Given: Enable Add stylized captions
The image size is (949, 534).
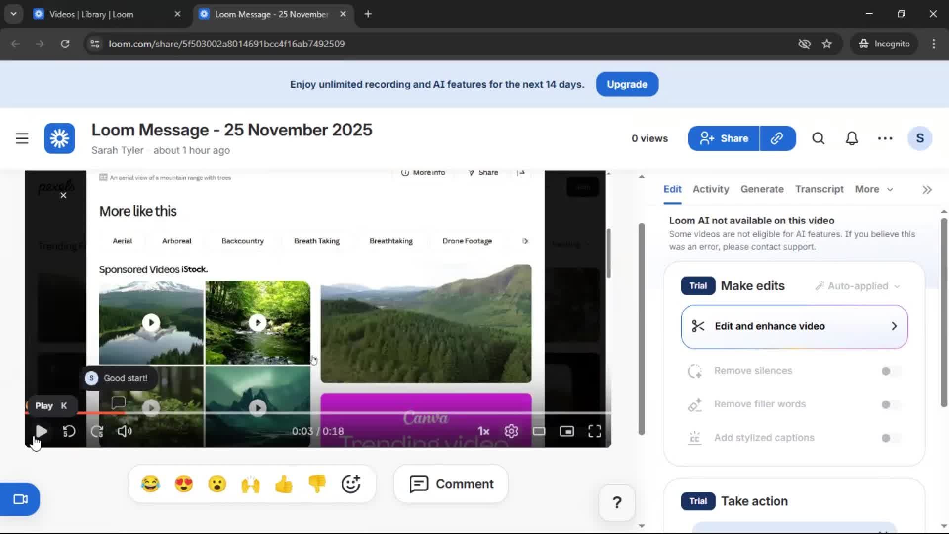Looking at the screenshot, I should pyautogui.click(x=887, y=438).
